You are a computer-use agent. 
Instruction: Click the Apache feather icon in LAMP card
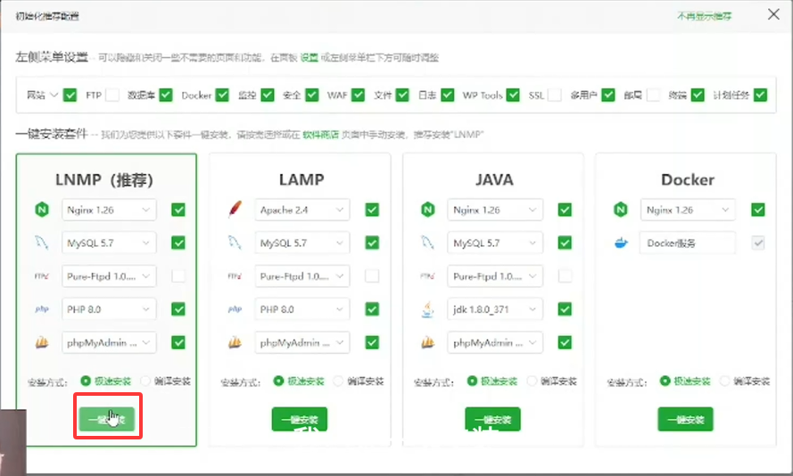click(235, 209)
